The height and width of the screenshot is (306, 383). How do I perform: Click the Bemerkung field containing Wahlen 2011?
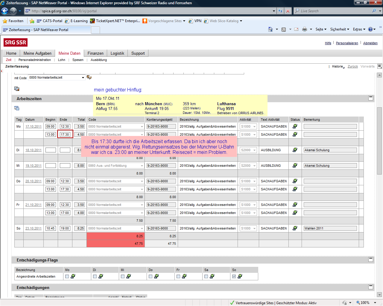330,228
